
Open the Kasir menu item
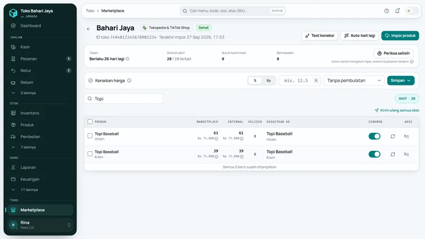click(40, 47)
